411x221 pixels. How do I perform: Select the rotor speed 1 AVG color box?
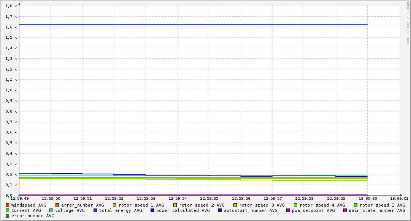115,205
